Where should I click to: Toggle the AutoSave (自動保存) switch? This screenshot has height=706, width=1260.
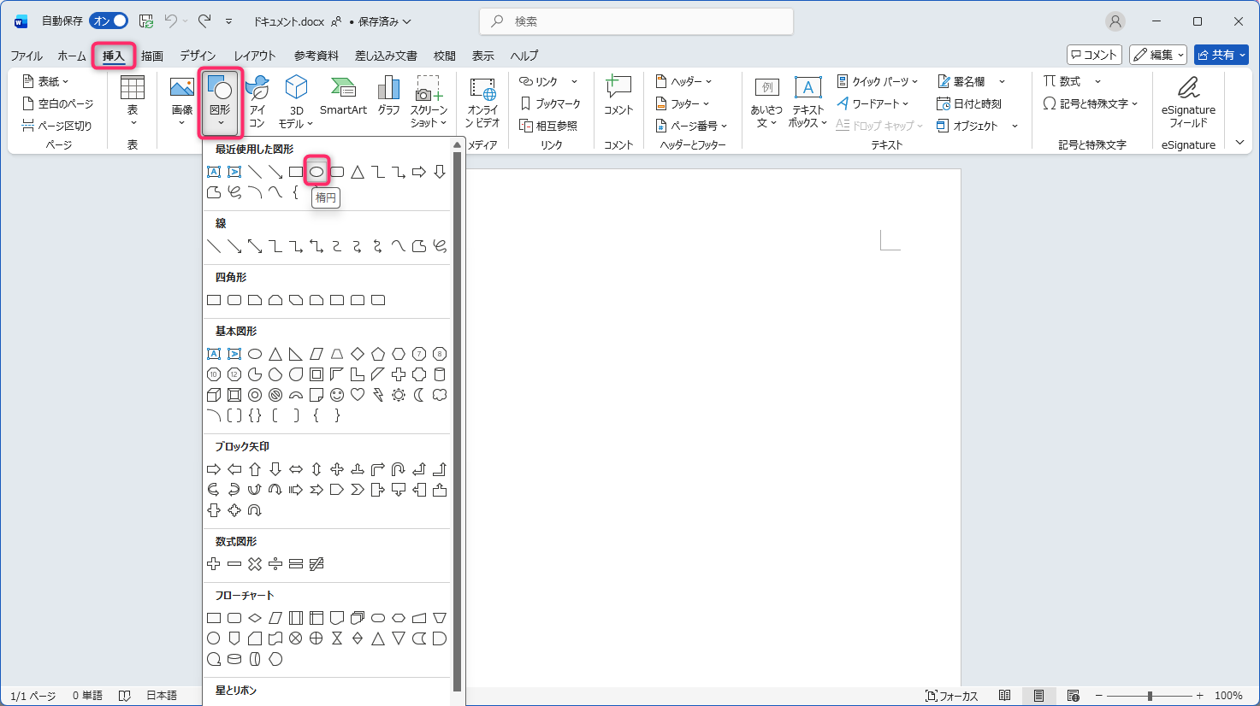(x=109, y=21)
